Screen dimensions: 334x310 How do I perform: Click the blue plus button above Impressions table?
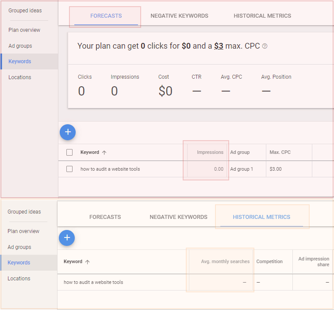(x=68, y=132)
